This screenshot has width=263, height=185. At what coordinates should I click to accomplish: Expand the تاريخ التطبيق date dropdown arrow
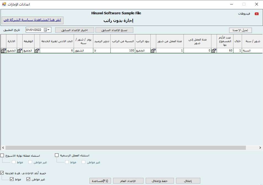point(49,30)
